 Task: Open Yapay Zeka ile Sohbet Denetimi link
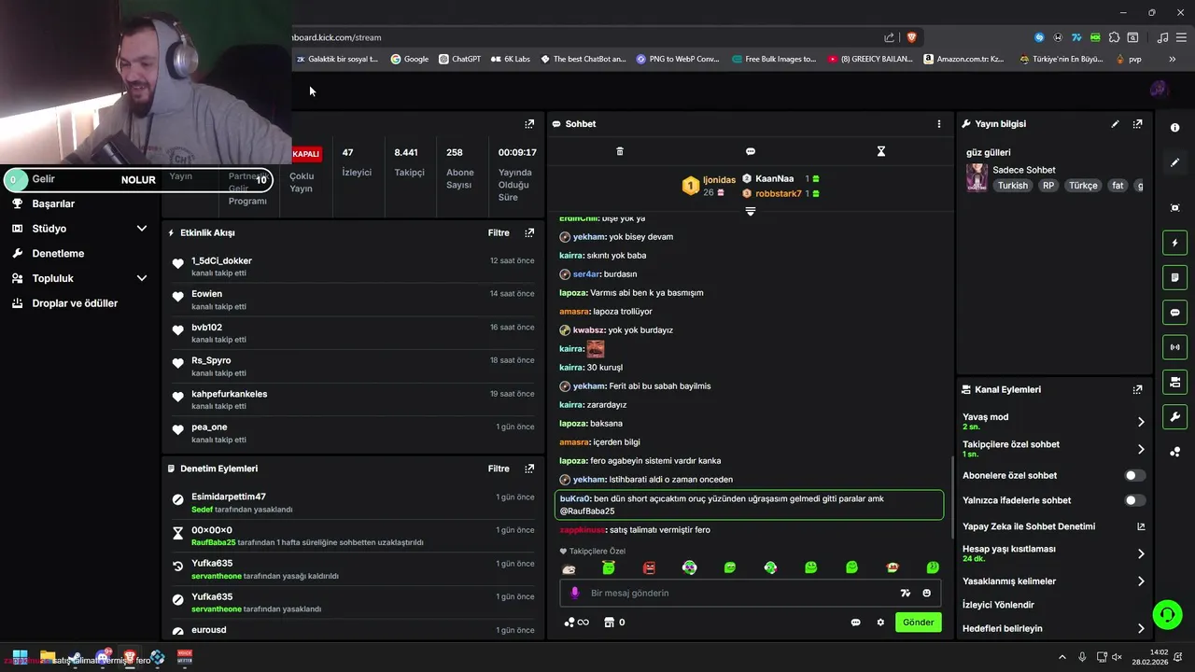pos(1053,526)
